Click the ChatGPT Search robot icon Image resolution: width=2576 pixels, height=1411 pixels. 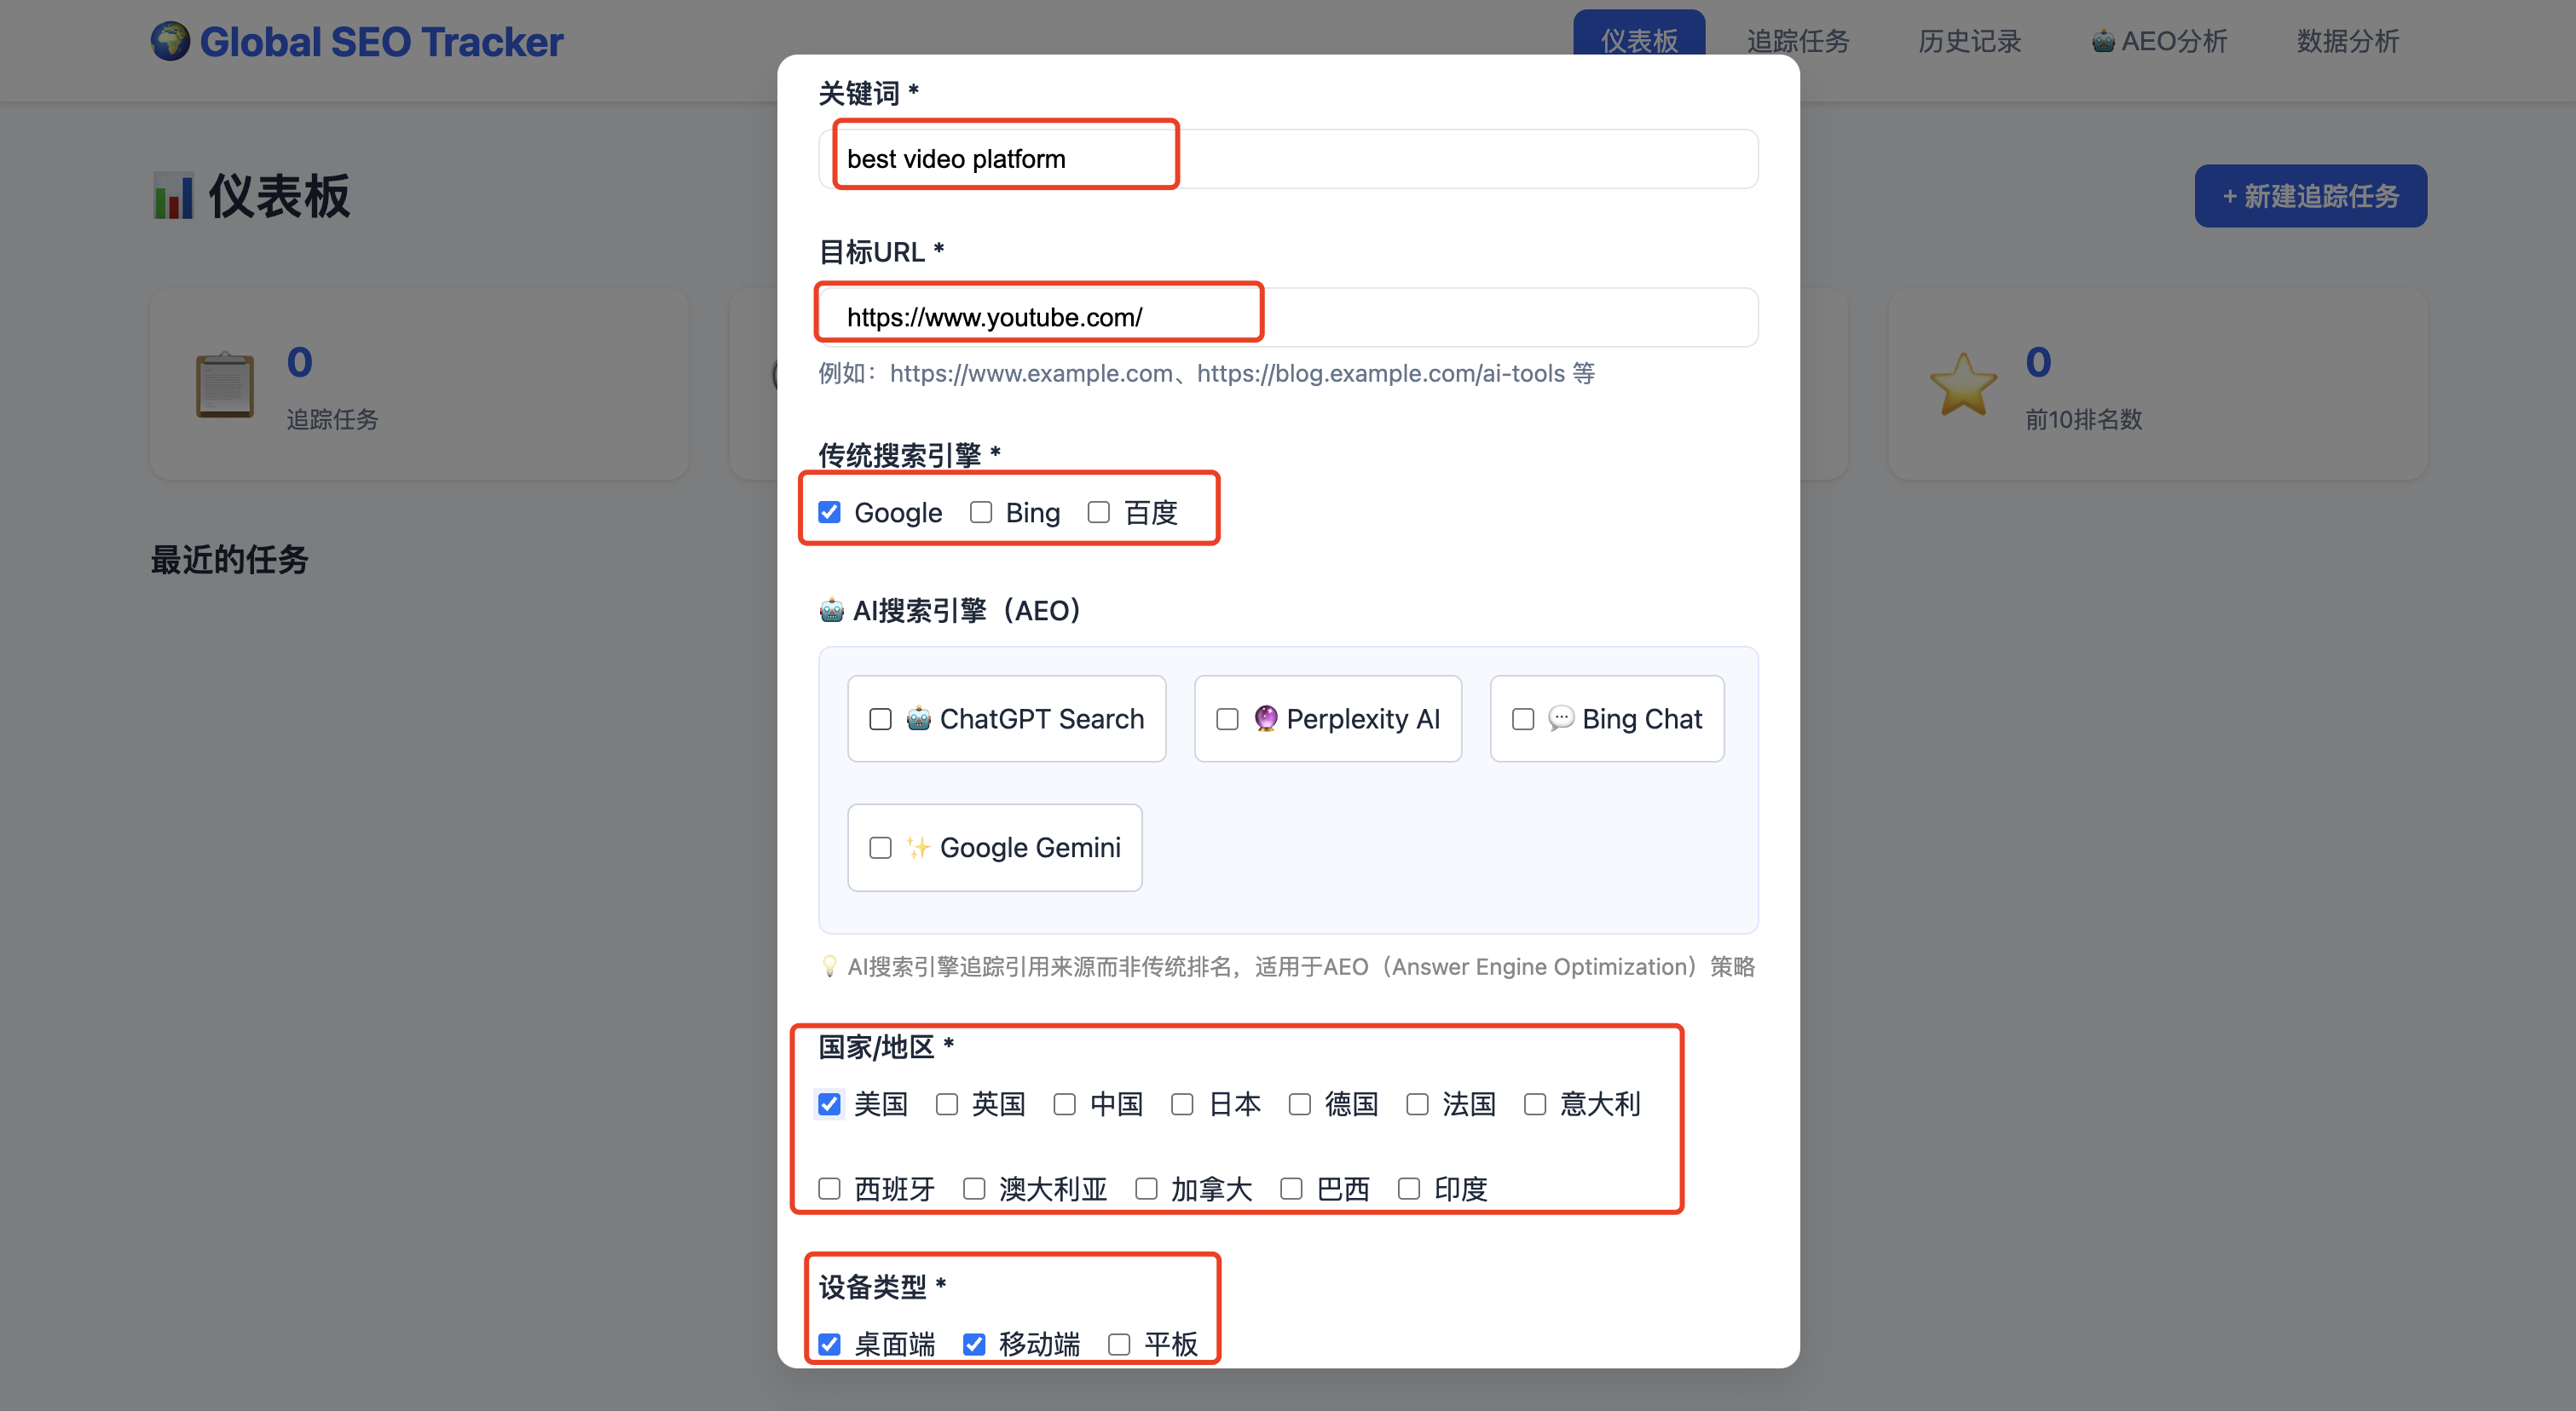[918, 718]
